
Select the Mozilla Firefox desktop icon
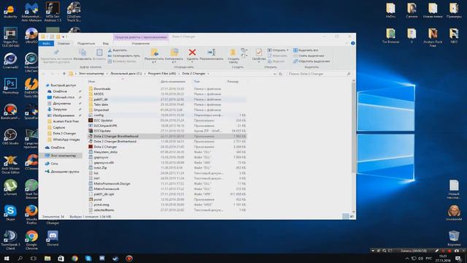coord(31,214)
